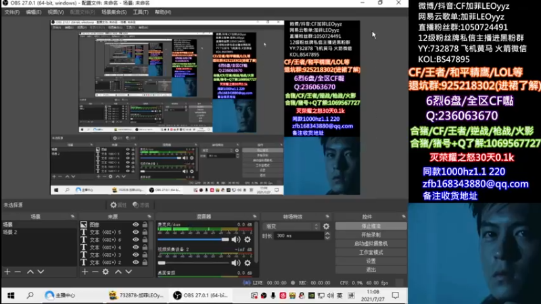Enable 工作室模式 studio mode

(371, 252)
